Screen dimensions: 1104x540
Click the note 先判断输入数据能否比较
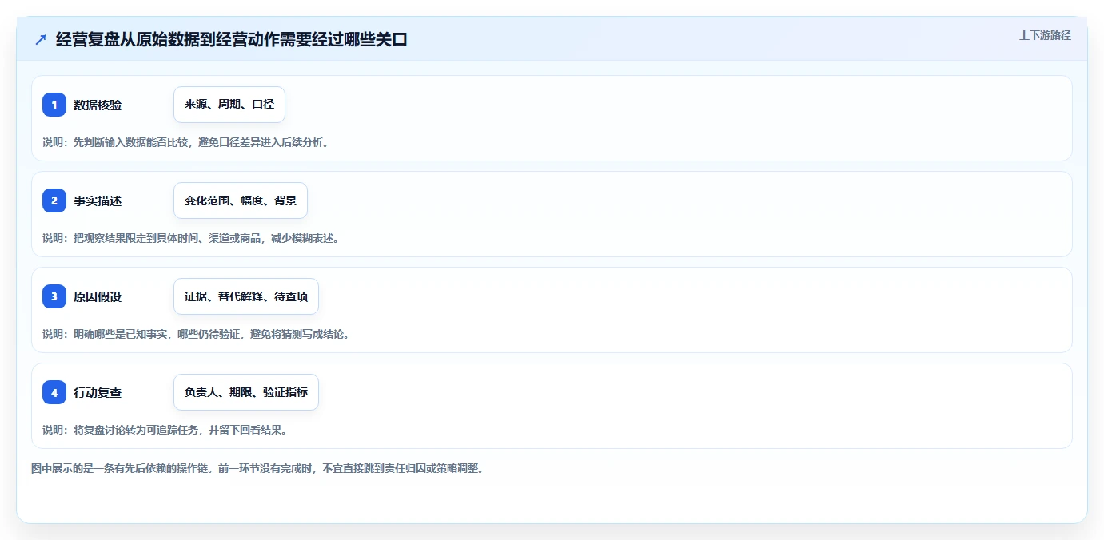[130, 142]
